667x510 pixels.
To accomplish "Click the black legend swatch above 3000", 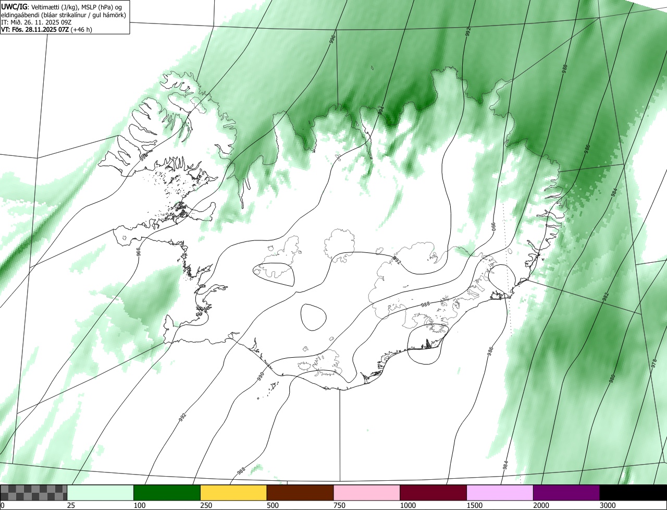I will point(633,493).
